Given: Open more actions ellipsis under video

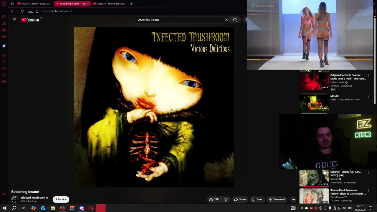Looking at the screenshot, I should point(293,199).
